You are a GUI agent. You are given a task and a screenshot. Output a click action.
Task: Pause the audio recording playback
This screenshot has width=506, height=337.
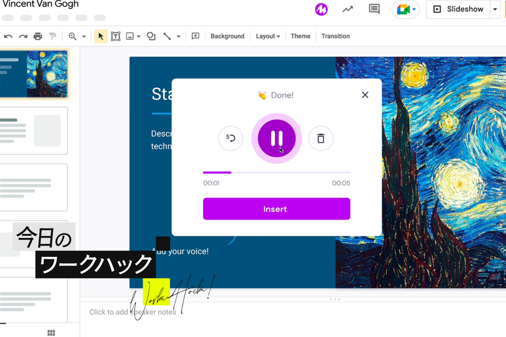[276, 139]
